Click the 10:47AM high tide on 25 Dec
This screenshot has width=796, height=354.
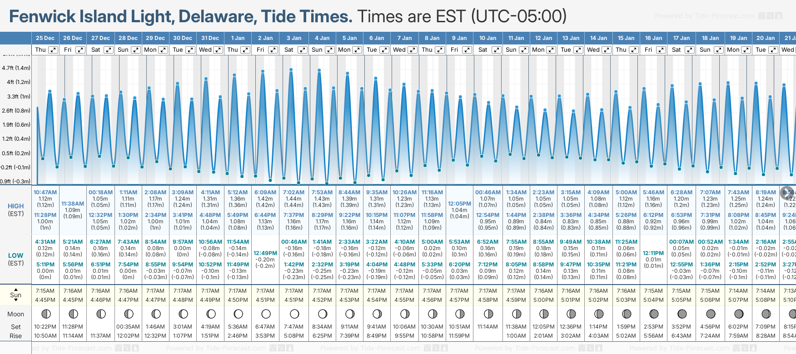[45, 192]
